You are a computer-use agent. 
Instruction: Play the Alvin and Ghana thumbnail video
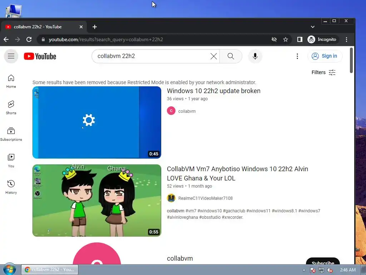point(97,201)
